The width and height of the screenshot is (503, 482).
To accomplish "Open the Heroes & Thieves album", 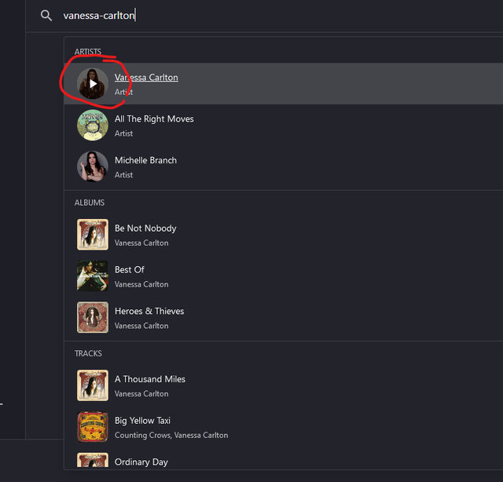I will click(x=149, y=311).
